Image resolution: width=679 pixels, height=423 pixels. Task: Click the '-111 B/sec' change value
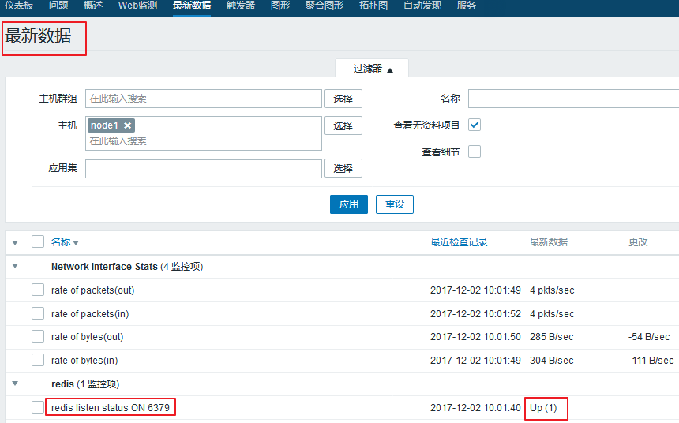[x=651, y=360]
